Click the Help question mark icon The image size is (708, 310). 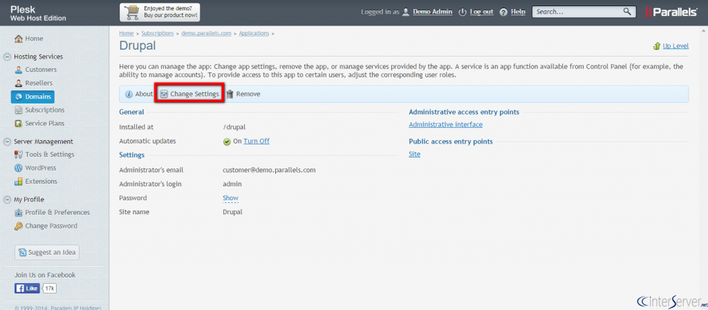(x=503, y=12)
